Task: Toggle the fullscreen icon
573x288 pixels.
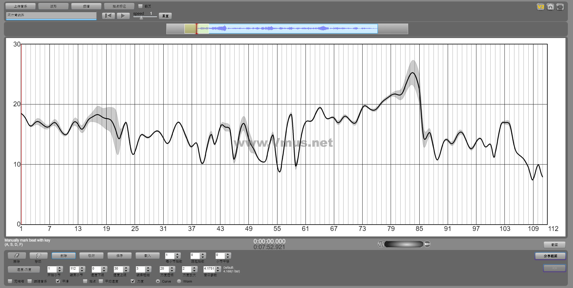Action: point(560,7)
